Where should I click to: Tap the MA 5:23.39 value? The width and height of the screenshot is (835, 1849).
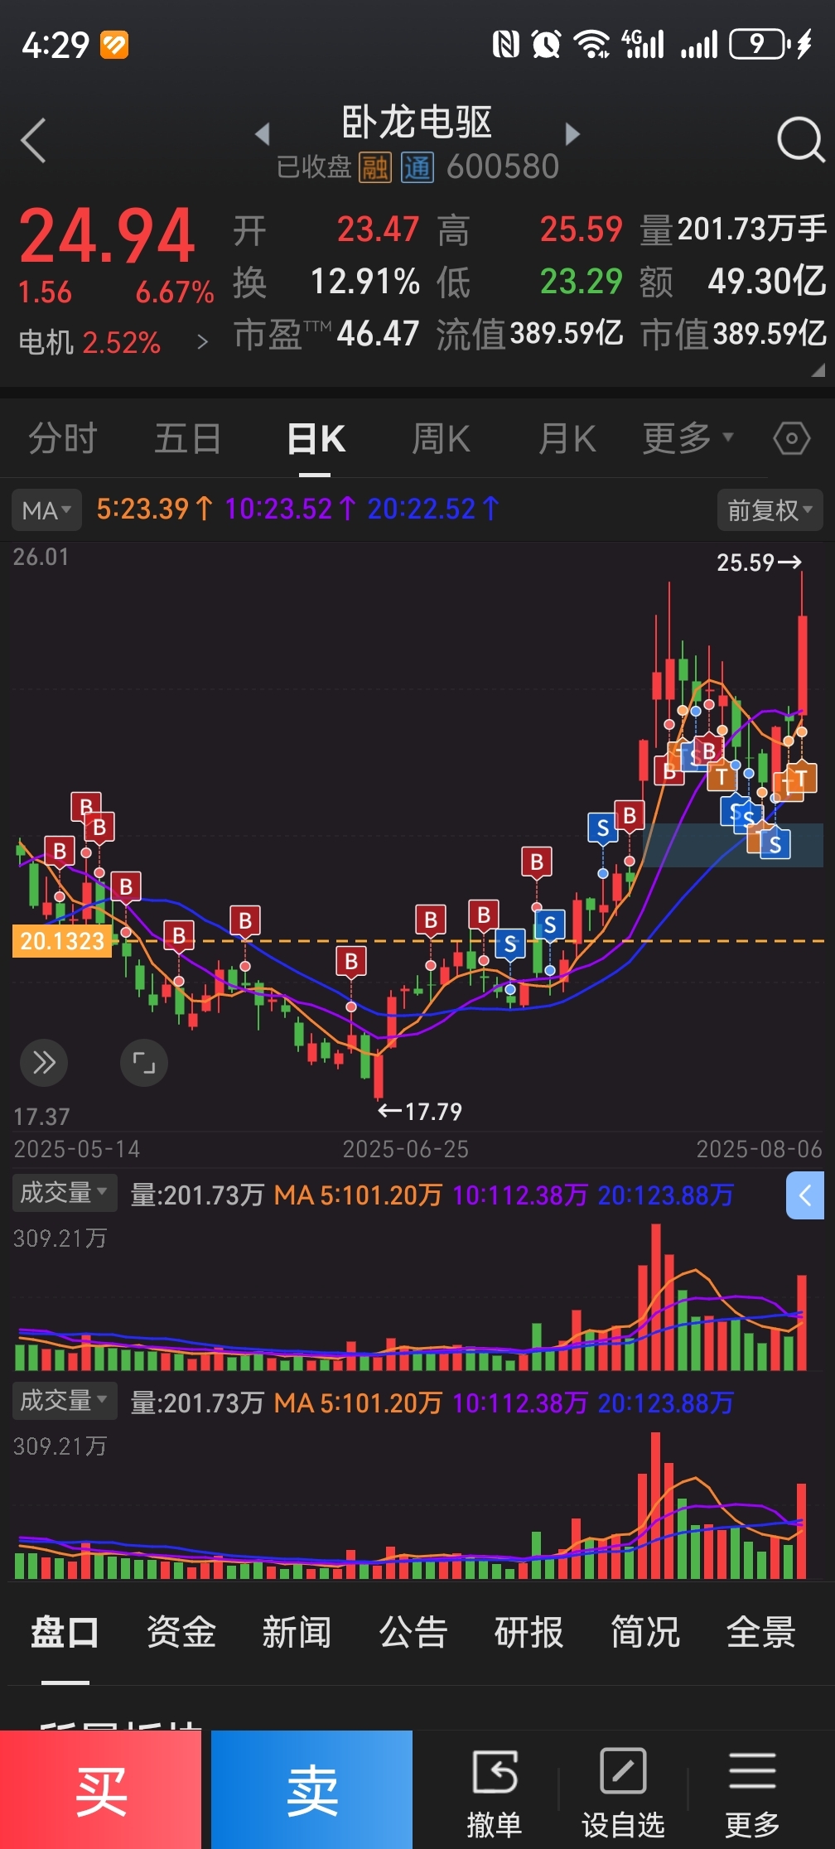pos(154,509)
